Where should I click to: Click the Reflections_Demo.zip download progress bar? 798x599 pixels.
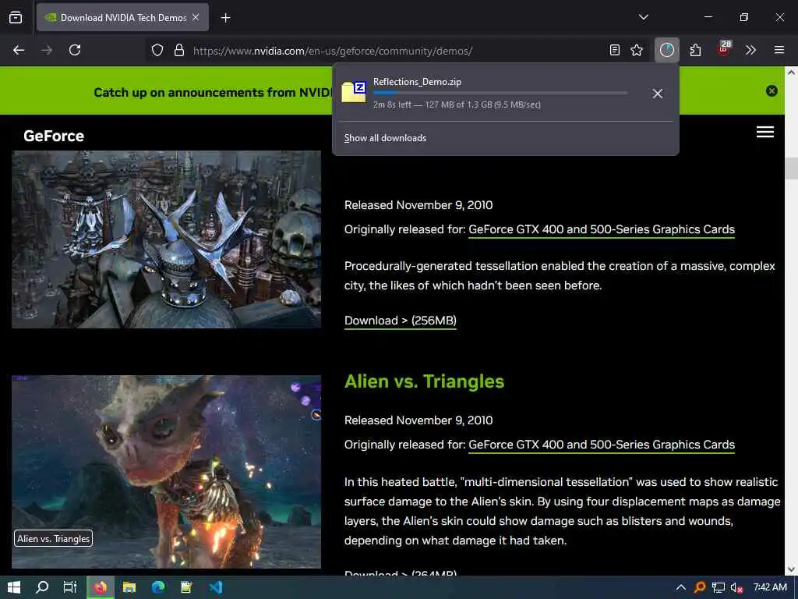tap(500, 93)
